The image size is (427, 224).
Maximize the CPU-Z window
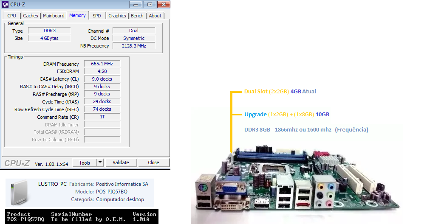150,4
